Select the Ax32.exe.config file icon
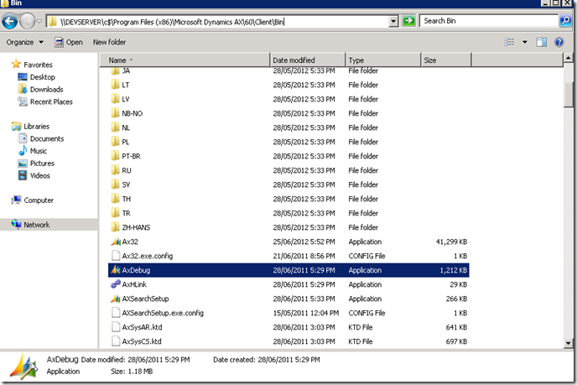 (116, 256)
